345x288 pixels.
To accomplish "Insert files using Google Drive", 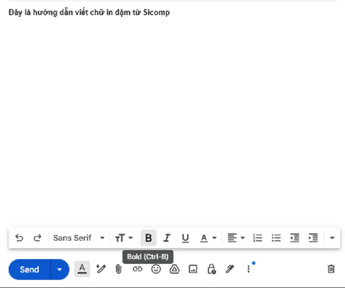I will point(174,269).
